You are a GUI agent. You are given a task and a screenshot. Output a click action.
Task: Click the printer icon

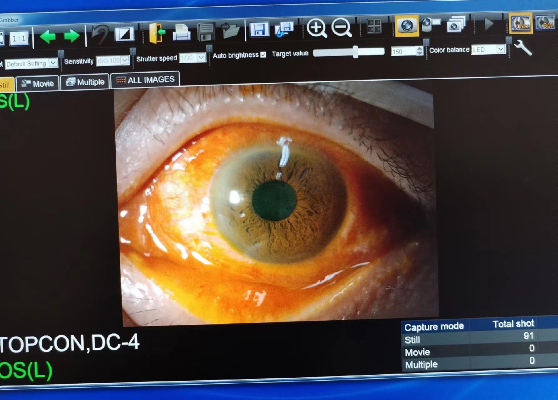click(x=182, y=33)
